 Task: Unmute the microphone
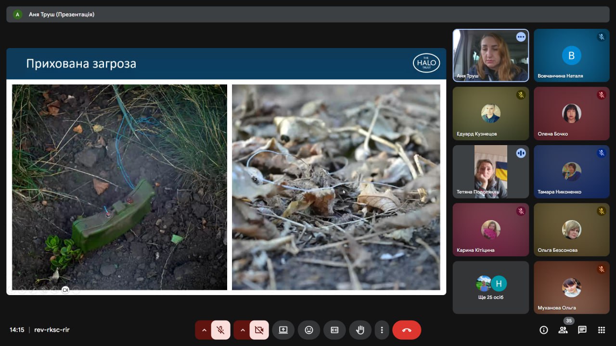(x=220, y=330)
